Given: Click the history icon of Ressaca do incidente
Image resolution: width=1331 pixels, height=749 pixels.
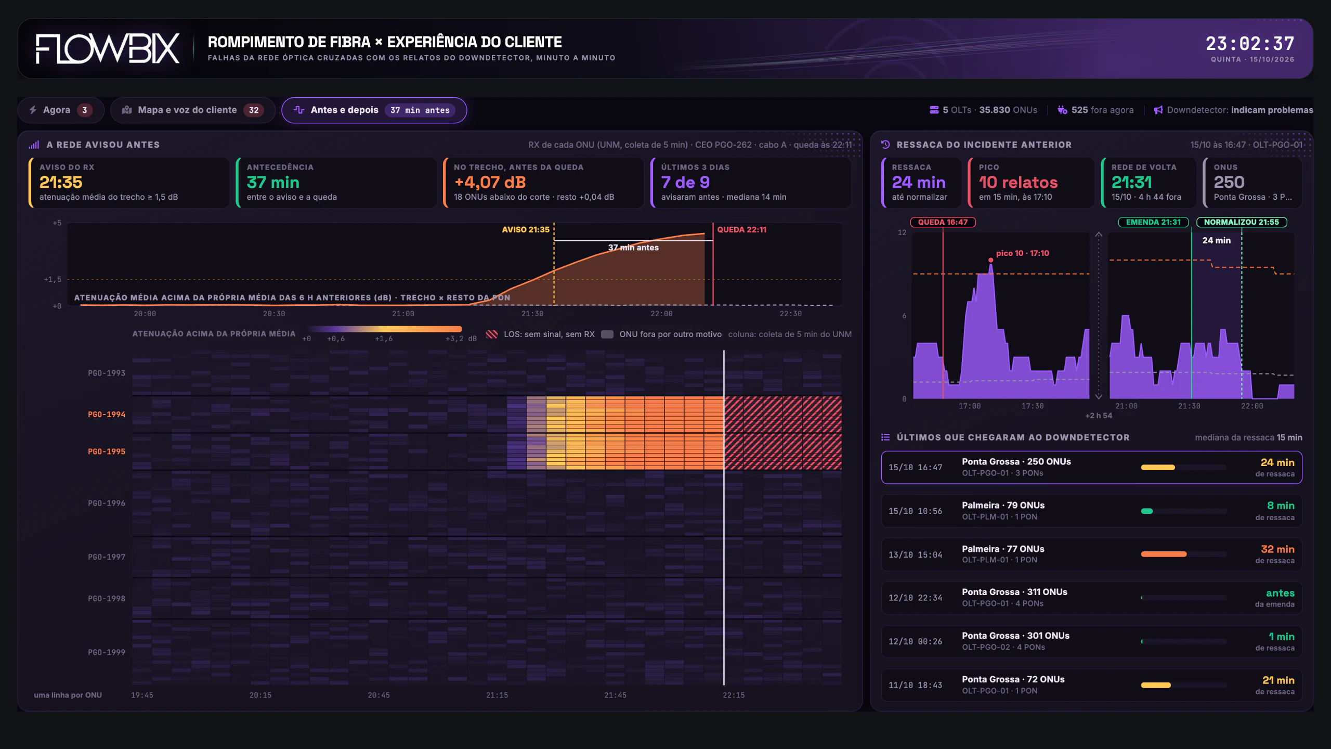Looking at the screenshot, I should click(x=885, y=145).
